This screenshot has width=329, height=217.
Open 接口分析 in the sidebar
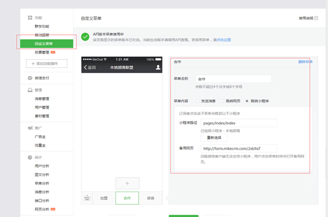pos(42,201)
